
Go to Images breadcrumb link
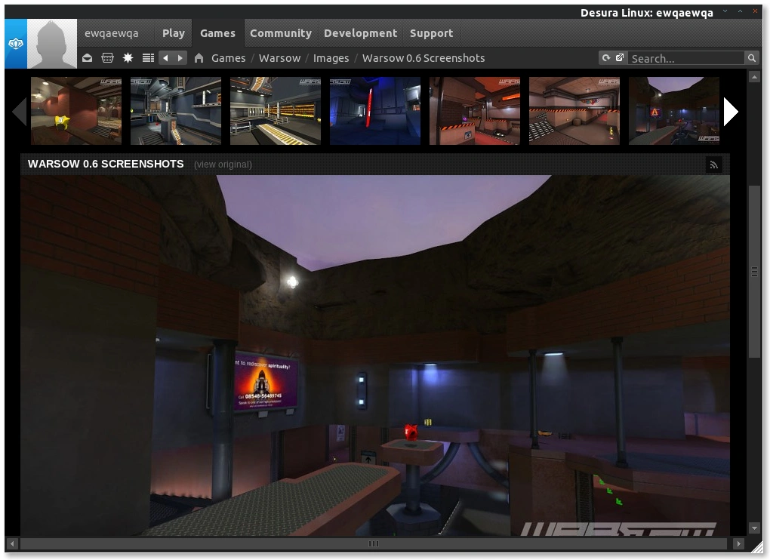point(331,58)
